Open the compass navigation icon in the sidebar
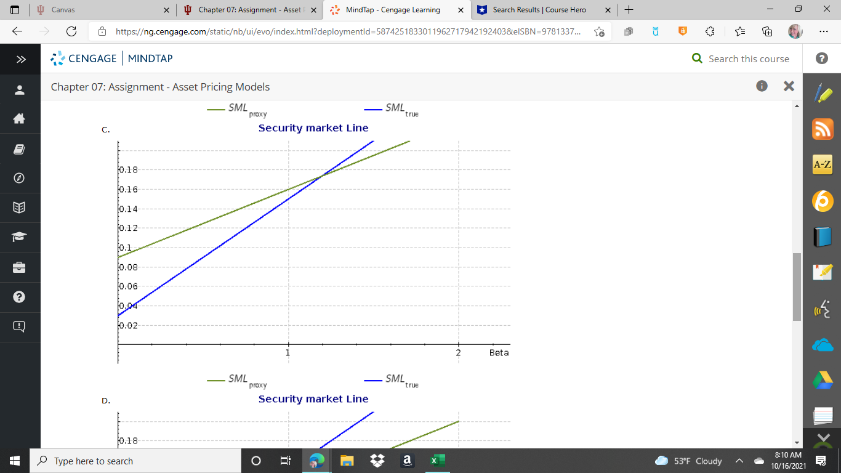Image resolution: width=841 pixels, height=473 pixels. [20, 178]
